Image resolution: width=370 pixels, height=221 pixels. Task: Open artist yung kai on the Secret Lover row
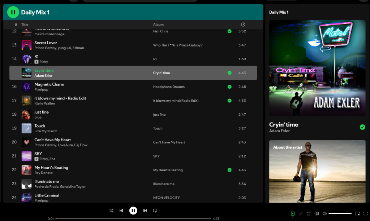(x=64, y=48)
